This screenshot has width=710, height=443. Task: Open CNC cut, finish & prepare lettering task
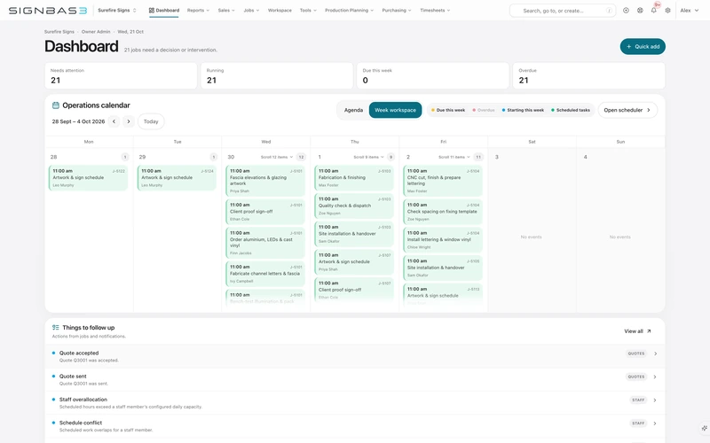(443, 181)
